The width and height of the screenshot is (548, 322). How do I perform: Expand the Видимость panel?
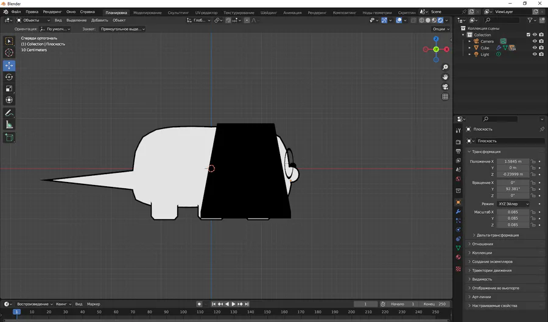[x=482, y=279]
